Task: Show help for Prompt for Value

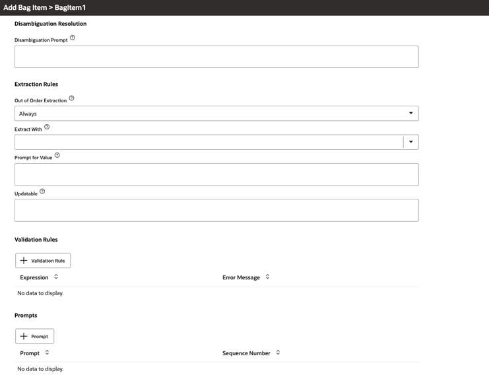Action: [x=57, y=155]
